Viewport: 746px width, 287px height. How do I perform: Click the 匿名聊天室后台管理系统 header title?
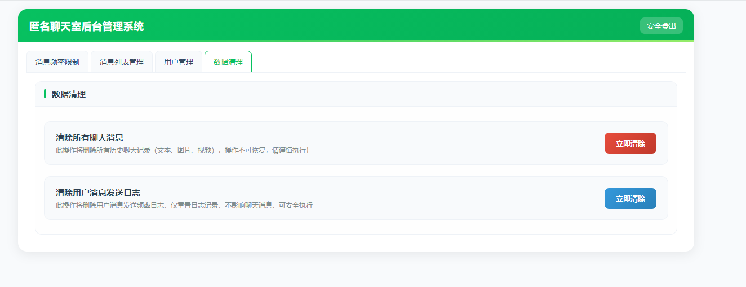[87, 26]
